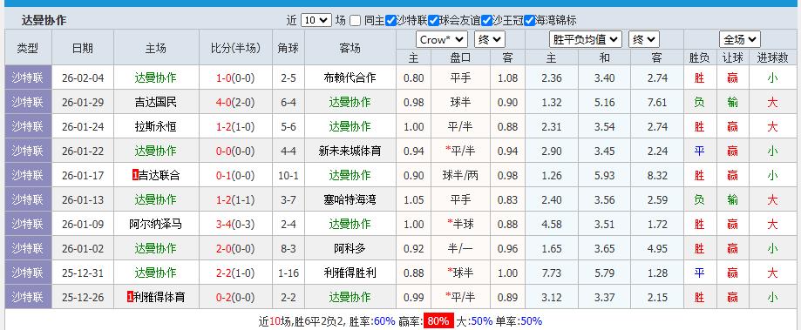Click the home odds 7.73
Viewport: 801px width, 330px height.
(551, 273)
